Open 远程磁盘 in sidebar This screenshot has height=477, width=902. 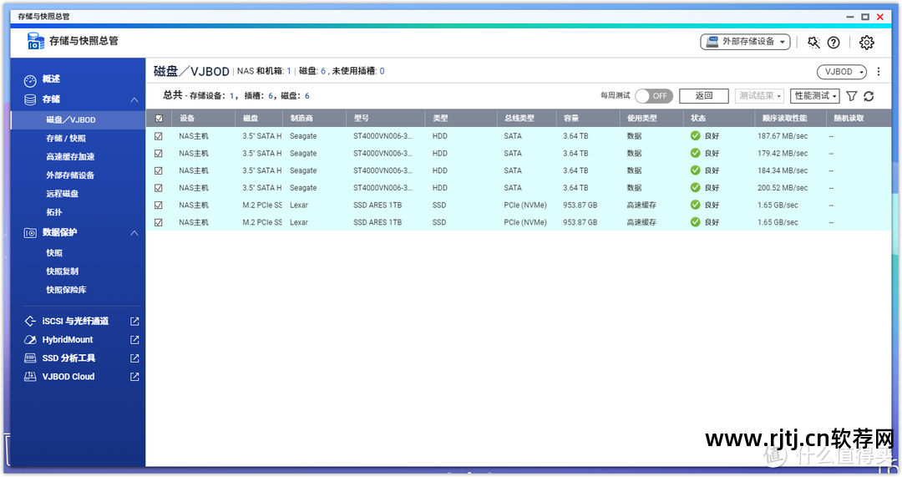(x=62, y=193)
